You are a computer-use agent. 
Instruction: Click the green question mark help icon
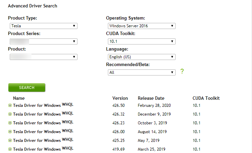click(x=182, y=71)
